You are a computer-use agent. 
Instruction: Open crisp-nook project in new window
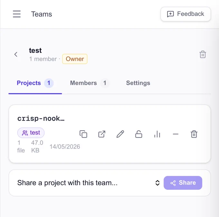point(102,134)
